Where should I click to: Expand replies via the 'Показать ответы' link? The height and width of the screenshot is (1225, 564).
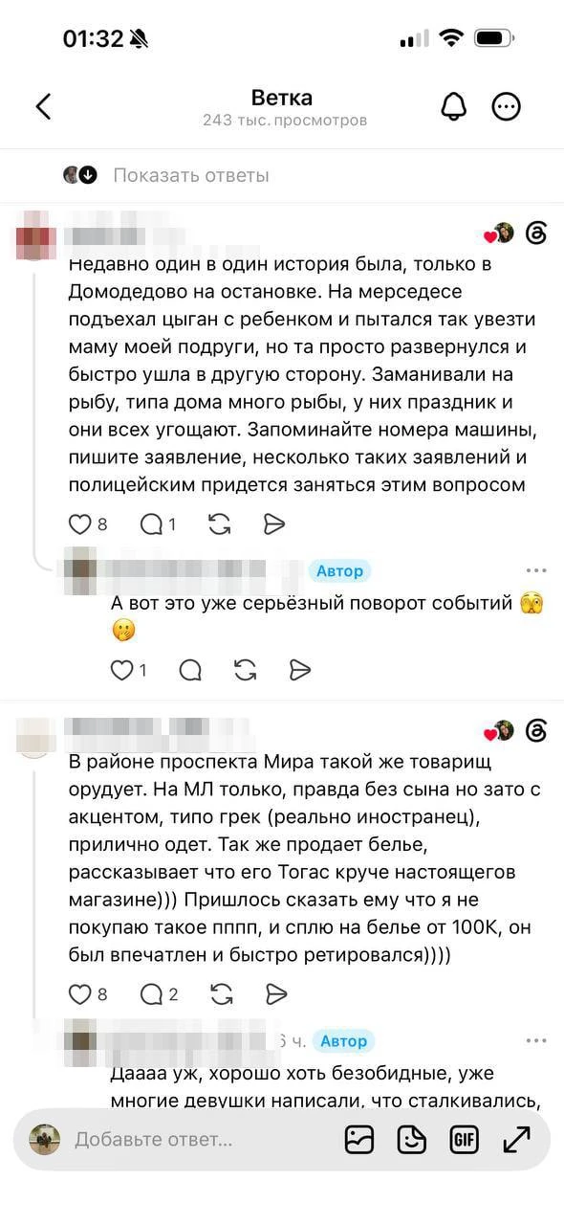click(190, 175)
